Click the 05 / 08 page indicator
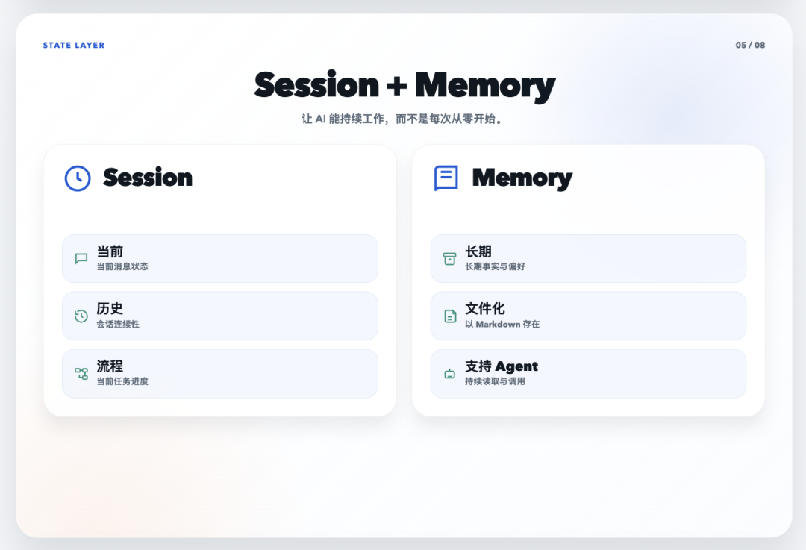Viewport: 806px width, 550px height. click(x=750, y=46)
